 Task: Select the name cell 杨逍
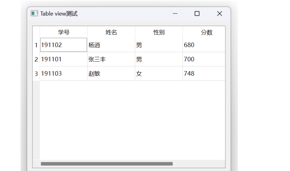111,45
